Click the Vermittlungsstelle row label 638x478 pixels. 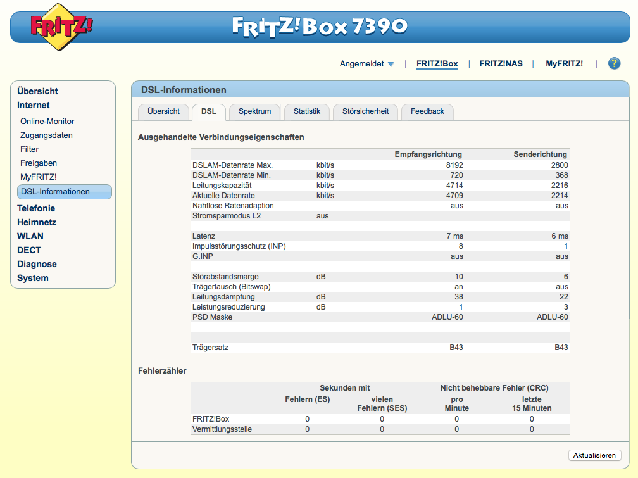click(x=222, y=429)
